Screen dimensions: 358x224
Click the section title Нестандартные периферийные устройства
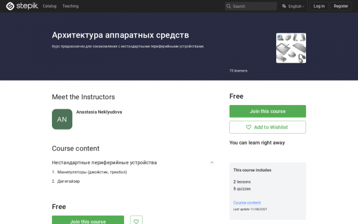pos(104,162)
